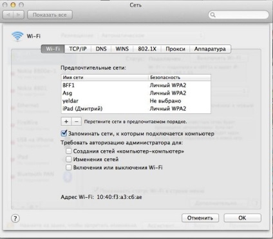This screenshot has width=273, height=239.
Task: Toggle 'Запоминать сети' checkbox
Action: [x=64, y=133]
